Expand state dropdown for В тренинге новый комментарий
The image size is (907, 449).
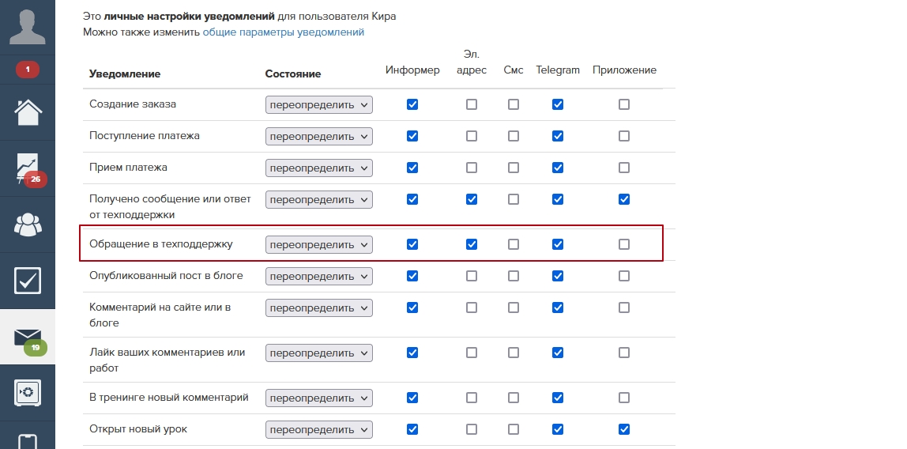point(319,398)
